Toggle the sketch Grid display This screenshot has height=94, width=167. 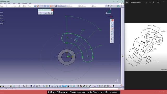tap(45, 6)
